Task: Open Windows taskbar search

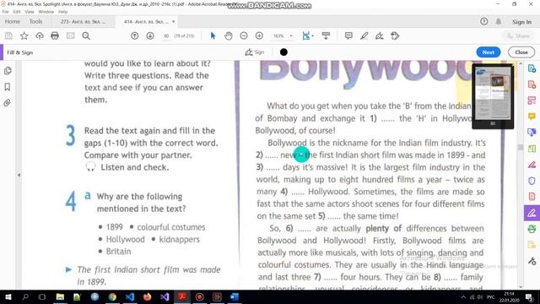Action: 25,296
